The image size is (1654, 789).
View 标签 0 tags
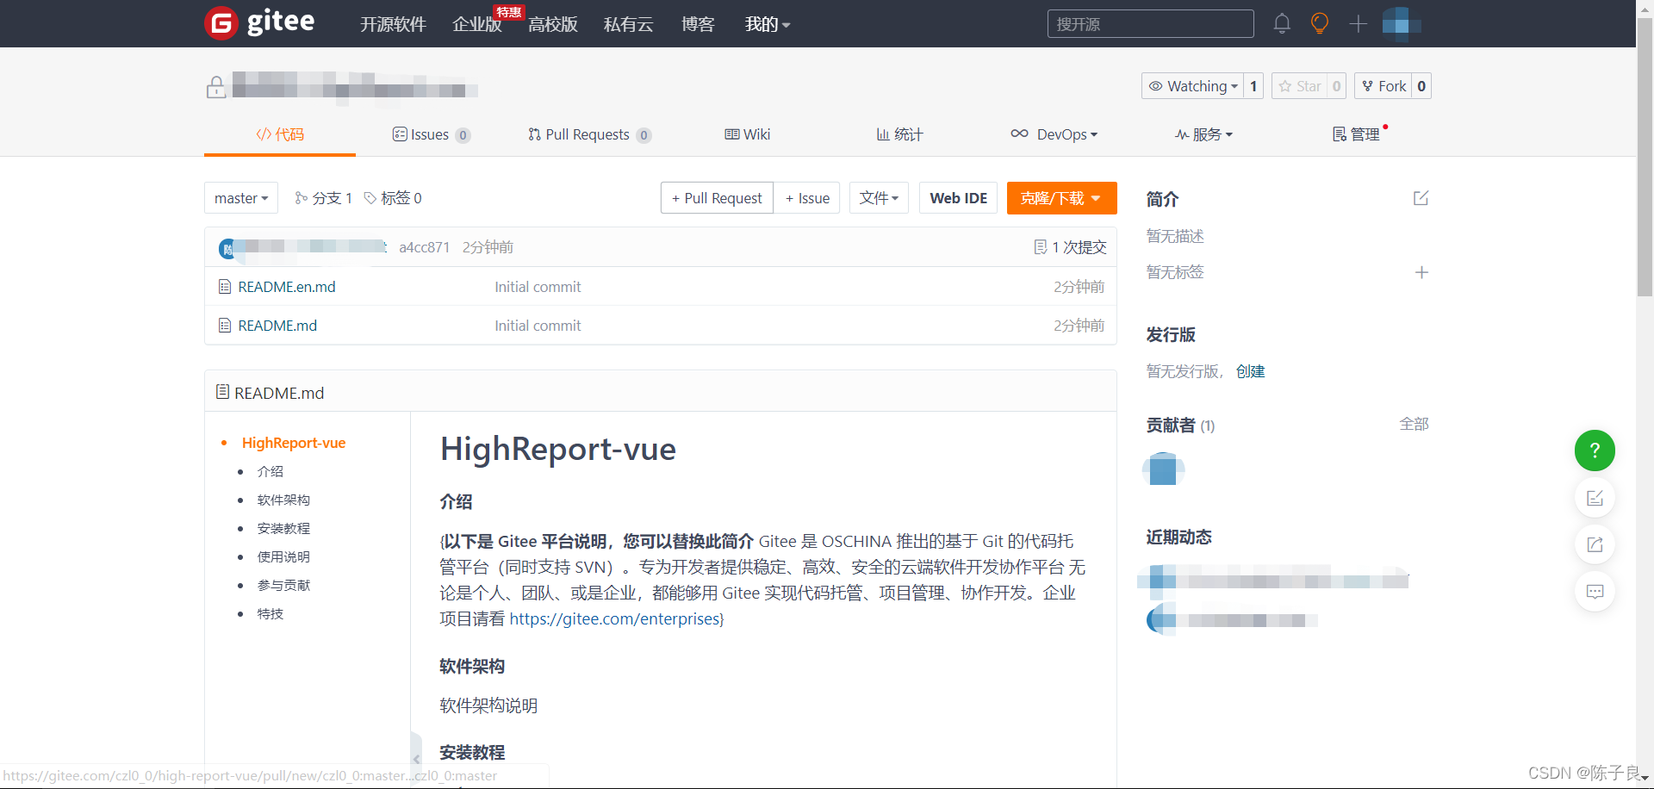tap(393, 198)
